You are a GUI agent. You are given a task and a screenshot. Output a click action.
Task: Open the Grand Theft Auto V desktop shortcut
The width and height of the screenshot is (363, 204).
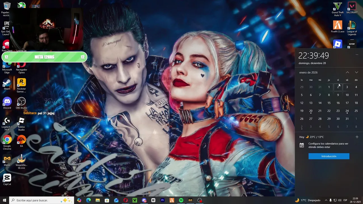pyautogui.click(x=337, y=9)
